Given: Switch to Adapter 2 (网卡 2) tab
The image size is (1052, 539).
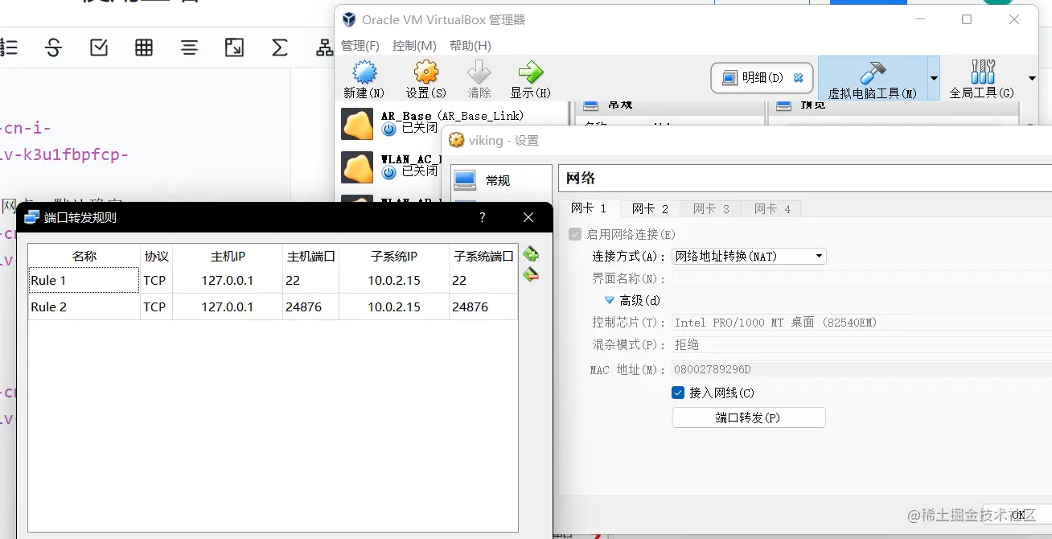Looking at the screenshot, I should click(650, 209).
